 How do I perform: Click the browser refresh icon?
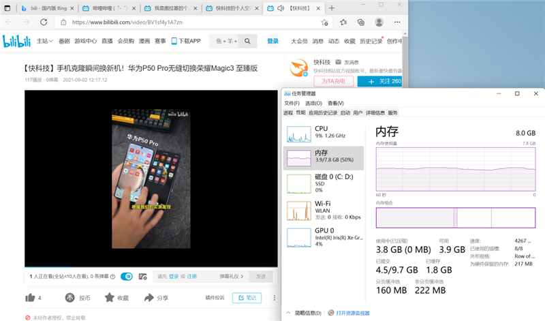pyautogui.click(x=43, y=22)
